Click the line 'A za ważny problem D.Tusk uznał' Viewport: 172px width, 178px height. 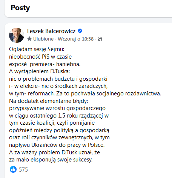click(54, 152)
